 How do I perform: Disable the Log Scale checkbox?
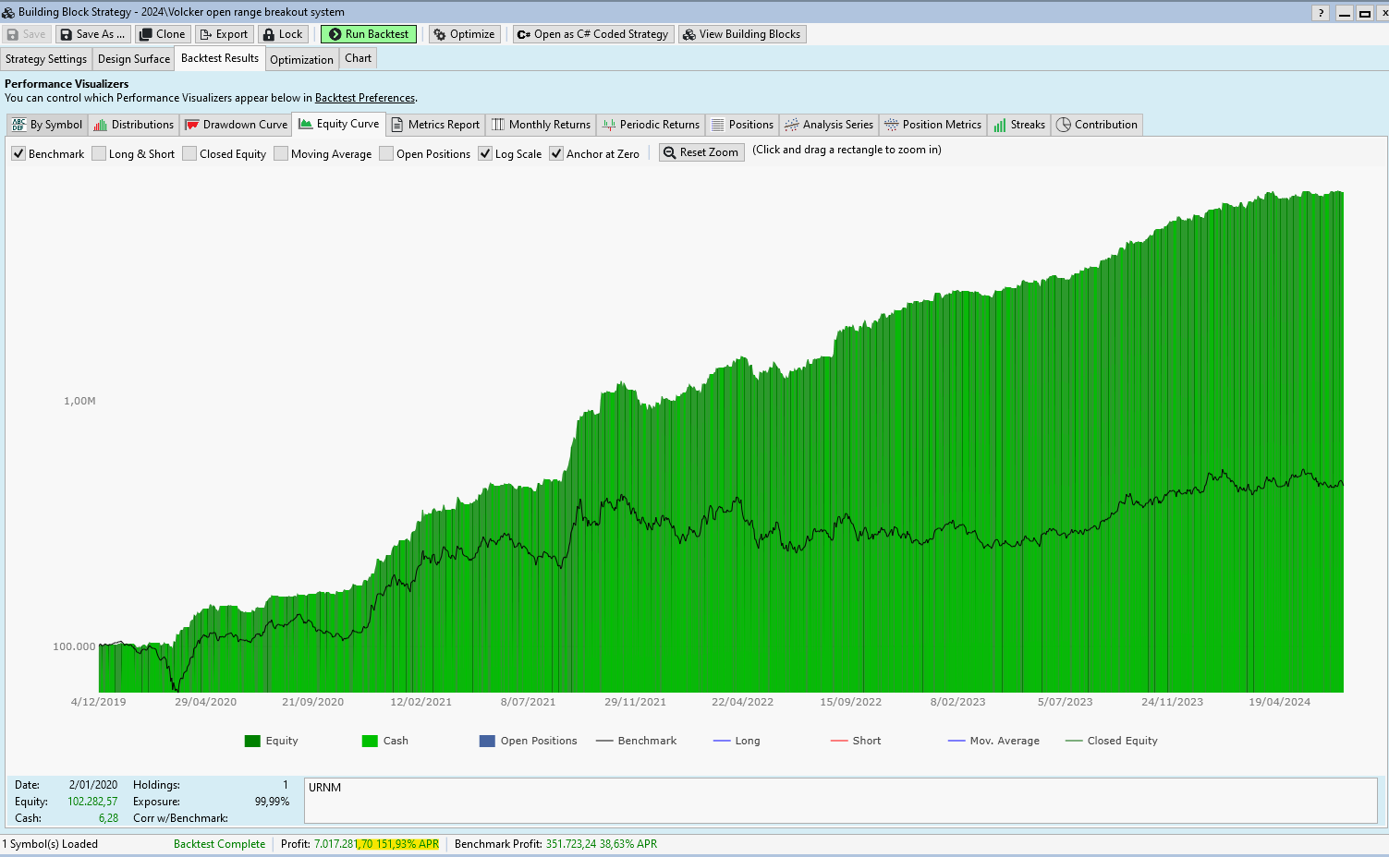(x=485, y=154)
